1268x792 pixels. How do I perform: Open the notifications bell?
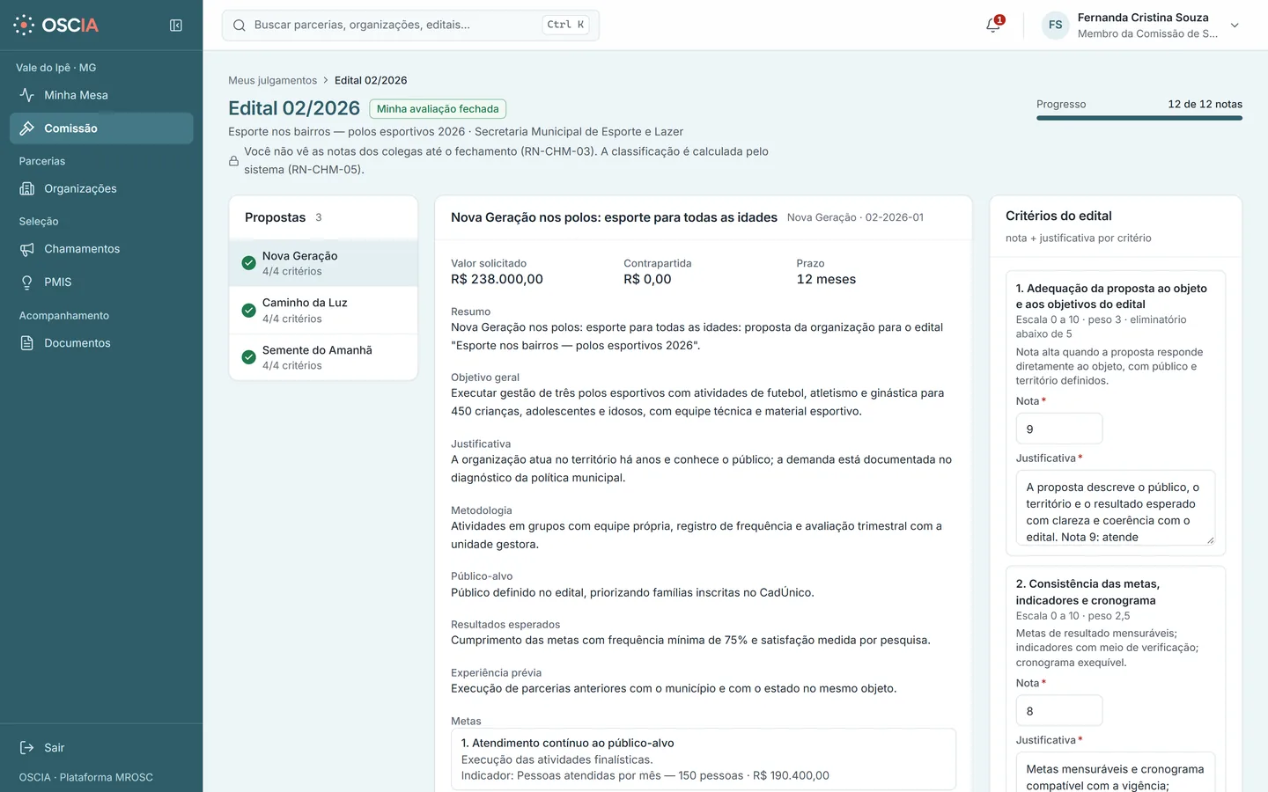[x=993, y=25]
